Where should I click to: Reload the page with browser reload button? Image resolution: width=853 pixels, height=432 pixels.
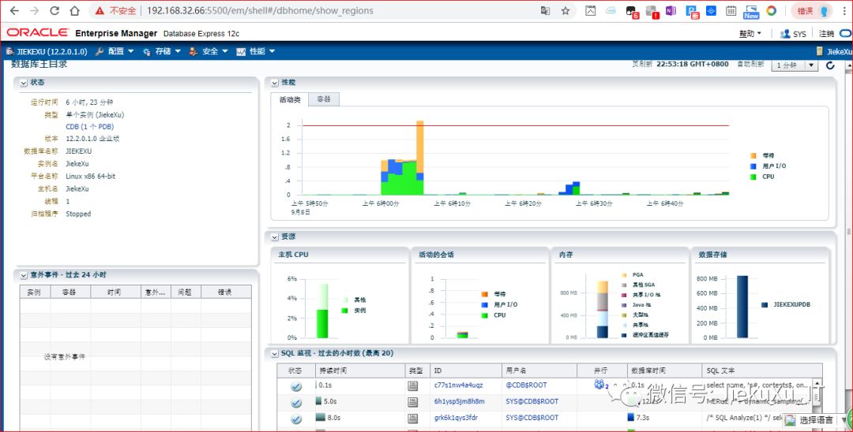(54, 11)
